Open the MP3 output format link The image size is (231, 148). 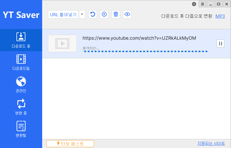[220, 16]
